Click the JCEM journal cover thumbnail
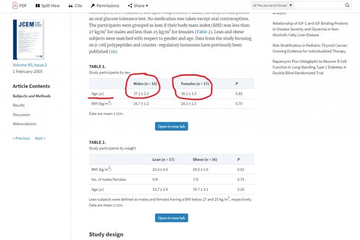Screen dimensions: 360x240 (28, 40)
